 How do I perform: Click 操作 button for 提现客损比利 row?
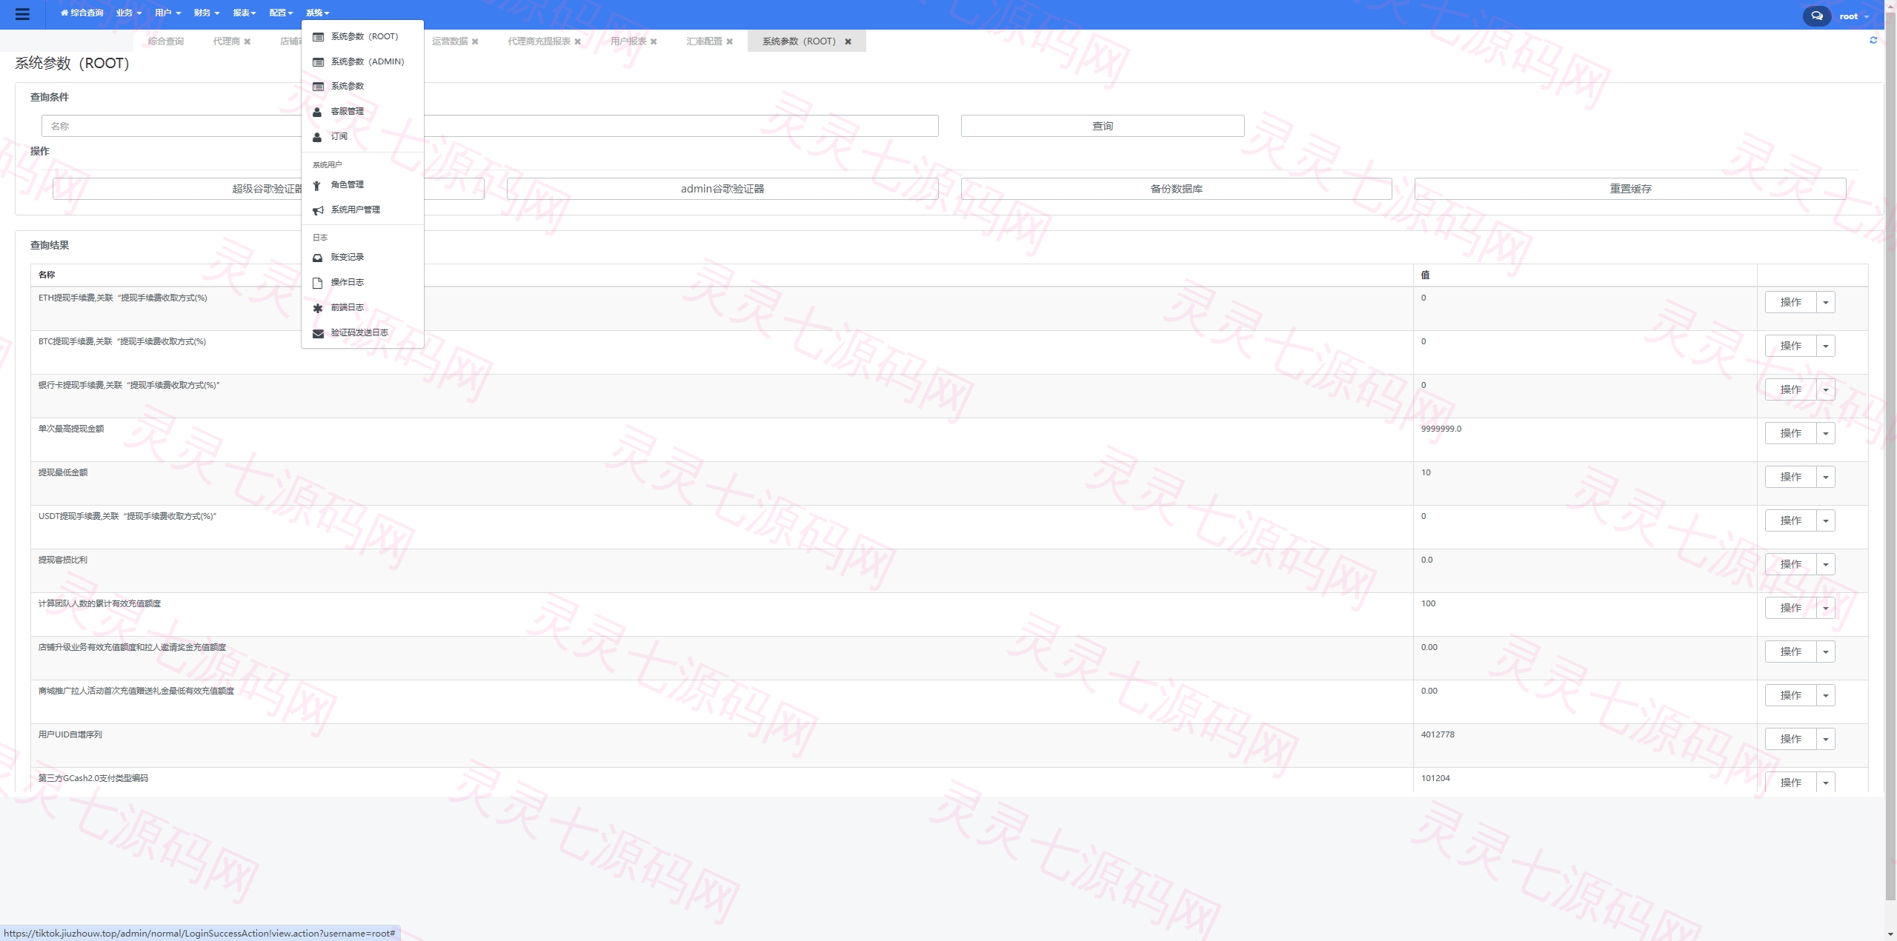pyautogui.click(x=1790, y=564)
